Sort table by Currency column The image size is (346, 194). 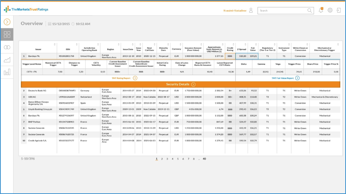[x=180, y=44]
